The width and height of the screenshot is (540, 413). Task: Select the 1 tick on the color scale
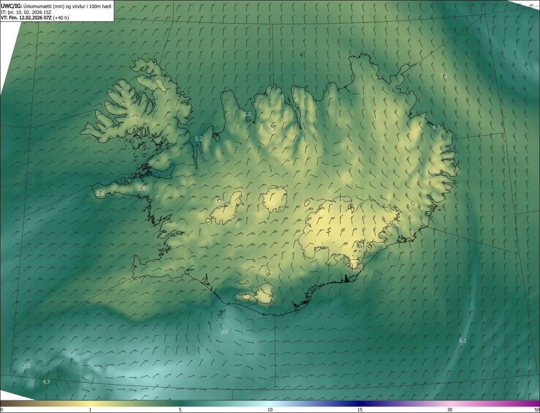point(90,410)
